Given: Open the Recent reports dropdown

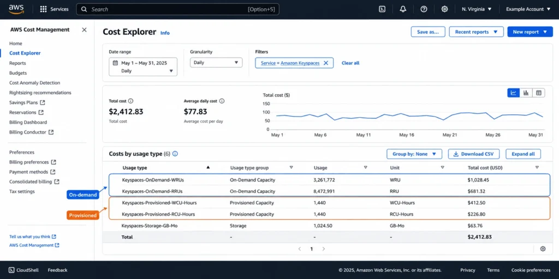Looking at the screenshot, I should click(x=476, y=32).
